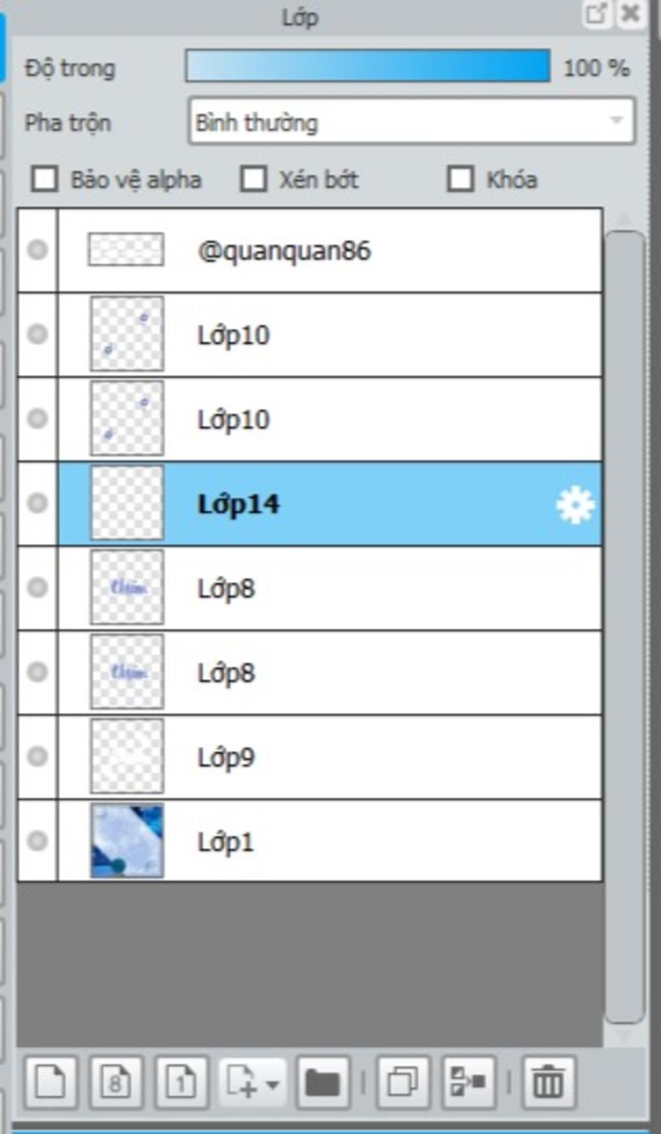This screenshot has height=1134, width=661.
Task: Check the Khóa lock checkbox
Action: (460, 179)
